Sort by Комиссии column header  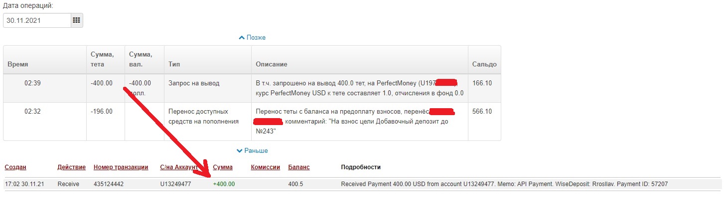point(266,167)
